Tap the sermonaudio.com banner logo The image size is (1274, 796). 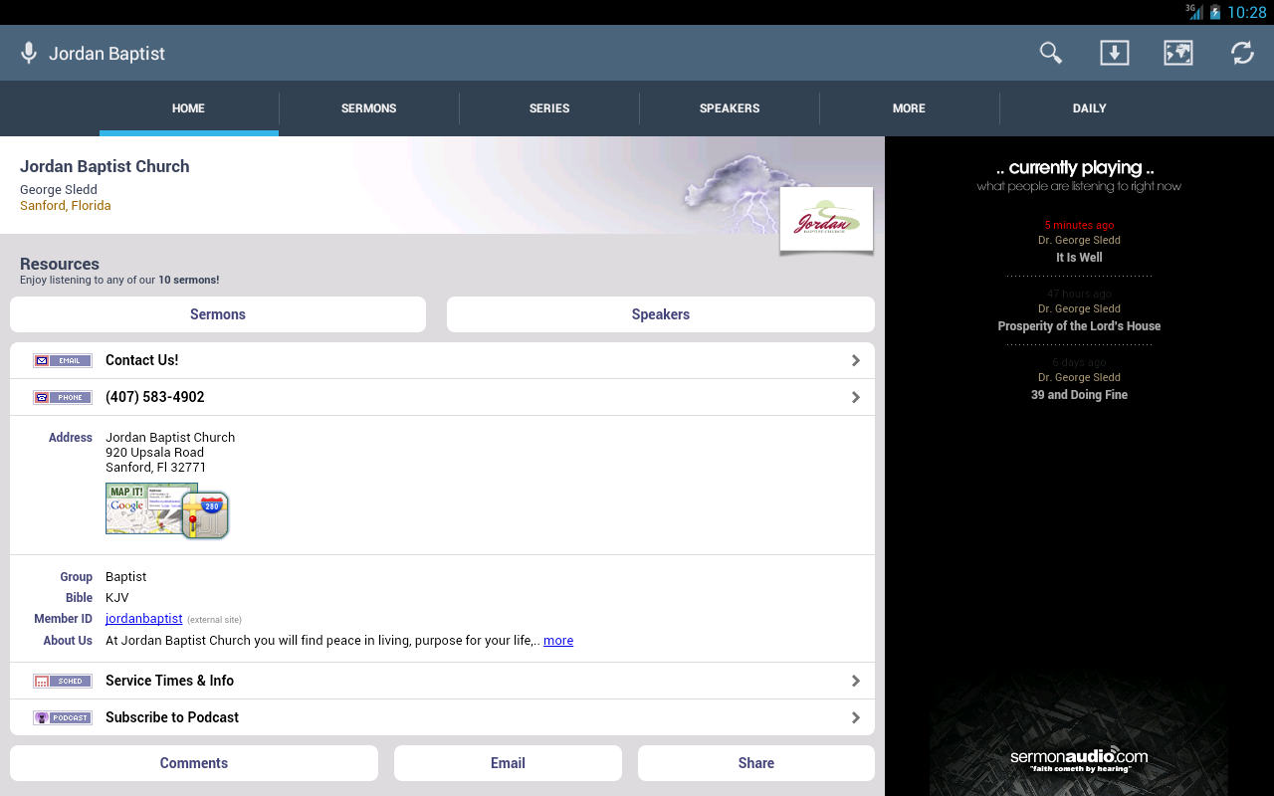(x=1079, y=760)
